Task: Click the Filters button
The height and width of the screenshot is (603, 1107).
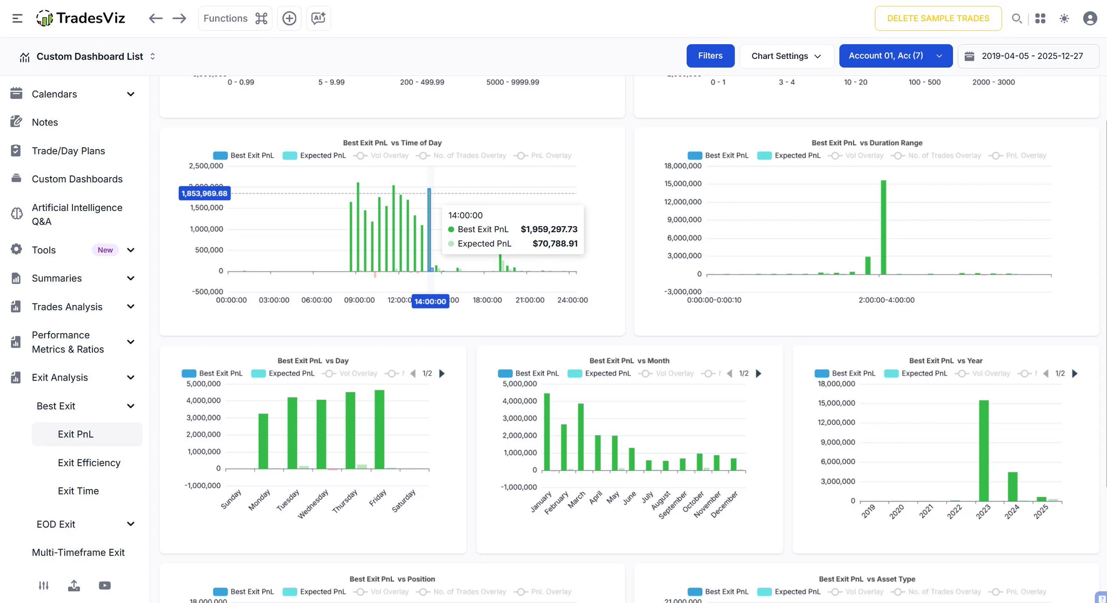Action: click(x=710, y=56)
